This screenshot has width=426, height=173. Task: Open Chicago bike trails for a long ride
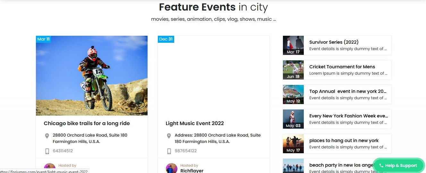click(87, 123)
